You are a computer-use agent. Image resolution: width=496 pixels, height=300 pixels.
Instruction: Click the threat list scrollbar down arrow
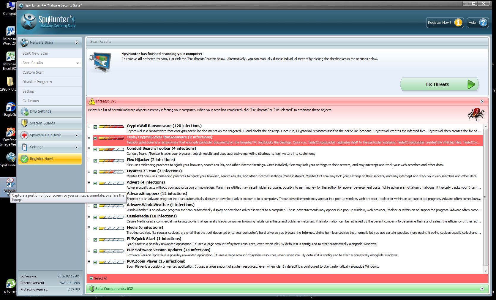486,271
